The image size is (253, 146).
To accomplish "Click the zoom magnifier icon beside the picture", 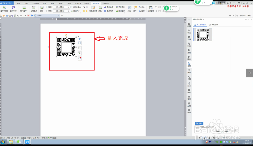I will pyautogui.click(x=79, y=48).
